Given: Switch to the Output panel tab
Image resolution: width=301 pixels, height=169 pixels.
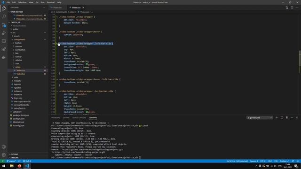Looking at the screenshot, I should (x=66, y=118).
